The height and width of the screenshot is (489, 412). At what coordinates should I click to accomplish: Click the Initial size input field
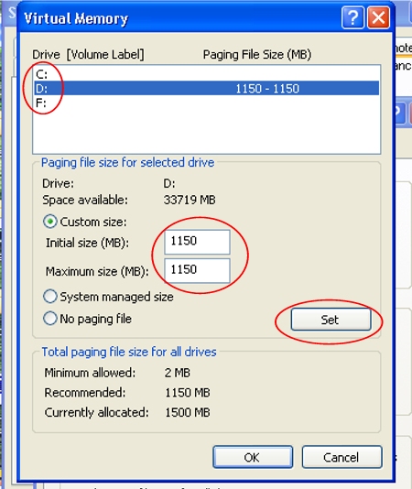[198, 242]
